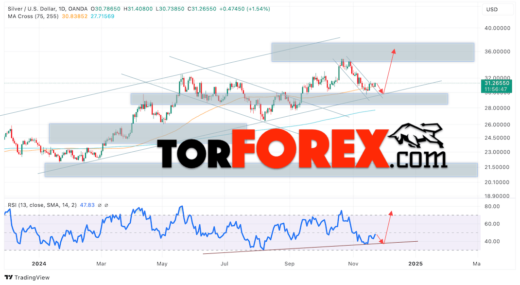
Task: Click the orange MA value 30.83852
Action: (x=75, y=16)
